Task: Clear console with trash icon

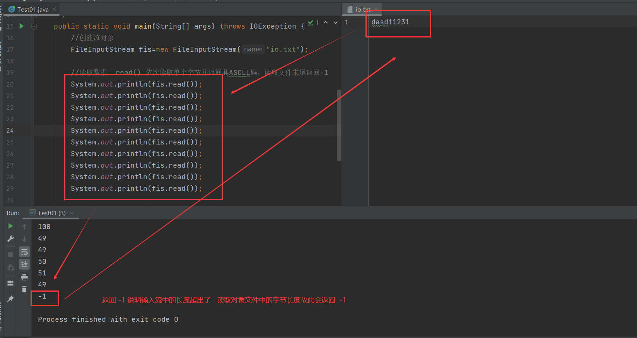Action: 24,289
